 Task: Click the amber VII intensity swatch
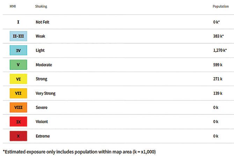tap(18, 93)
